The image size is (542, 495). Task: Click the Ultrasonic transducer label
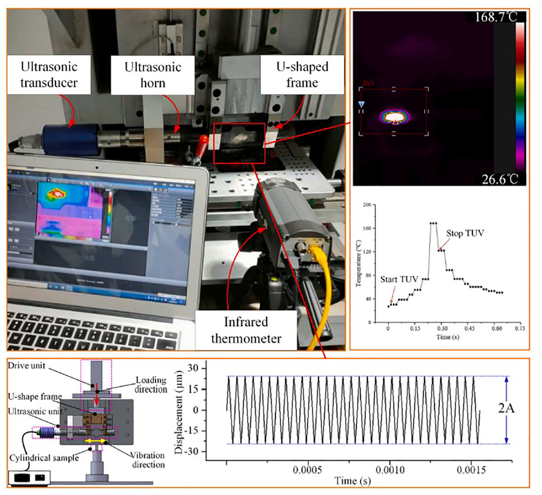point(49,75)
